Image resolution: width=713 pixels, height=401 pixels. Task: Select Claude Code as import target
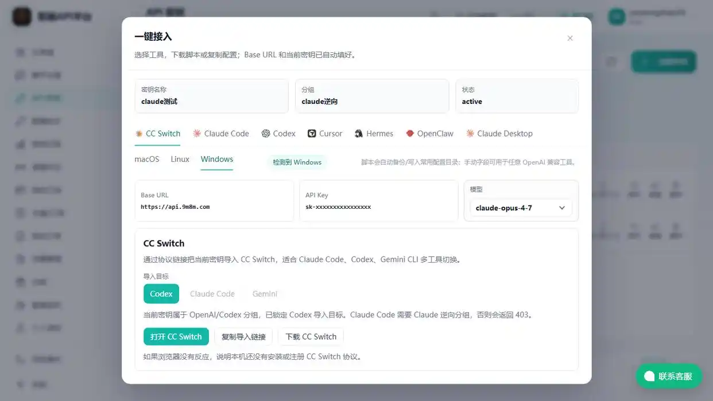click(212, 294)
